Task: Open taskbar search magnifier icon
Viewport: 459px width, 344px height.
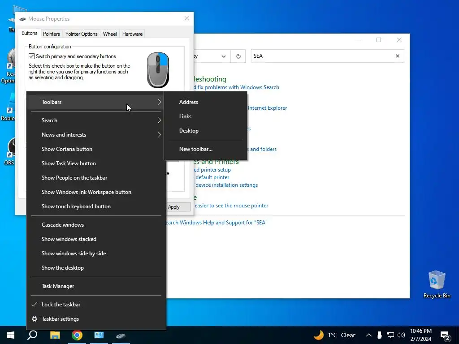Action: pos(32,335)
